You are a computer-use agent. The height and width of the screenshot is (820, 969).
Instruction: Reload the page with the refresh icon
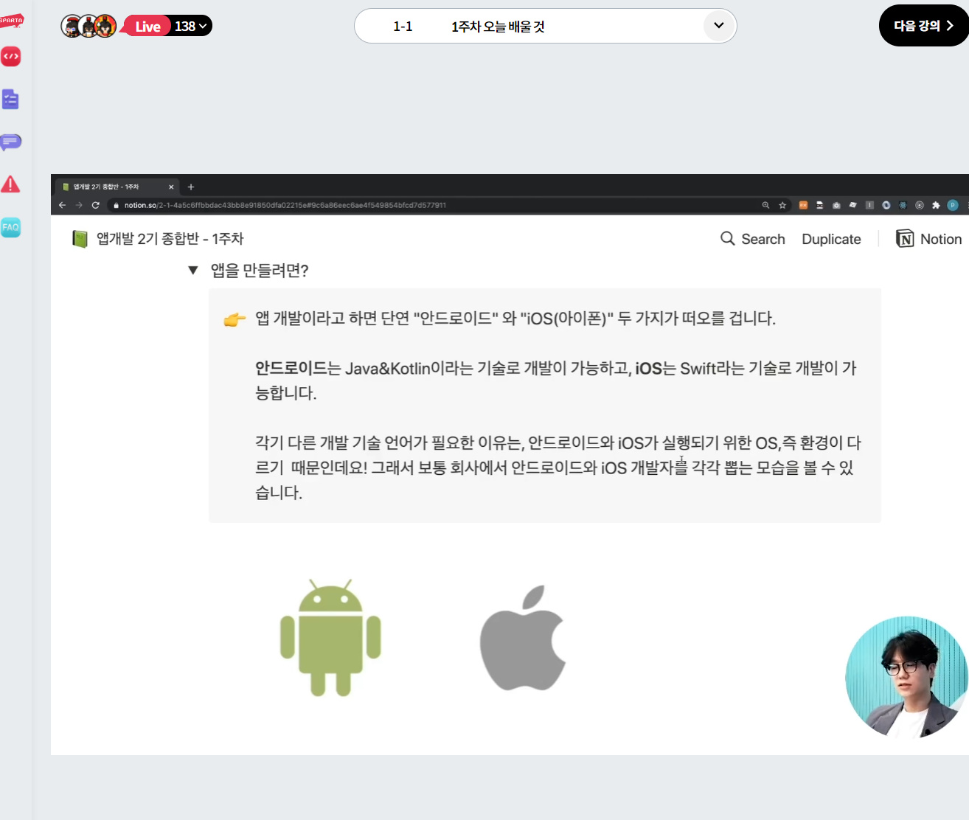[x=95, y=205]
